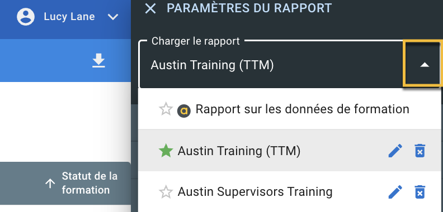Viewport: 443px width, 212px height.
Task: Edit Austin Supervisors Training via the pencil icon
Action: [395, 192]
